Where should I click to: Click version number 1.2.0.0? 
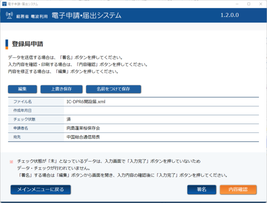point(229,15)
